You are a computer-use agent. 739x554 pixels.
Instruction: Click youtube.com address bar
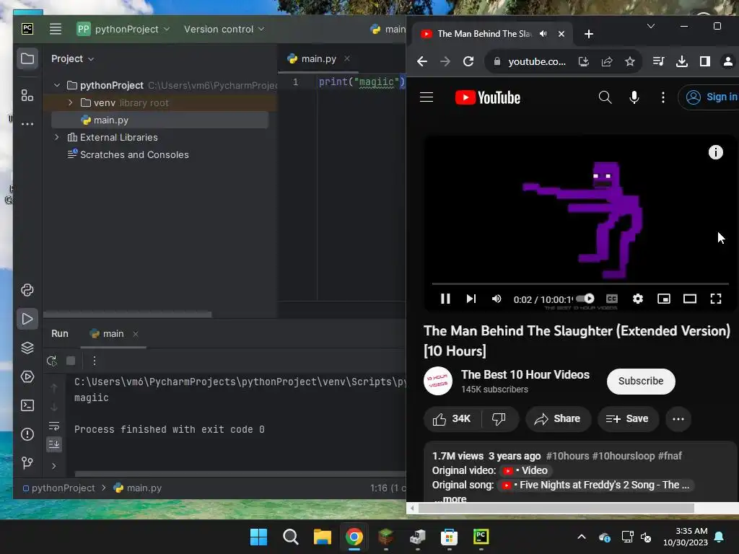pos(537,62)
